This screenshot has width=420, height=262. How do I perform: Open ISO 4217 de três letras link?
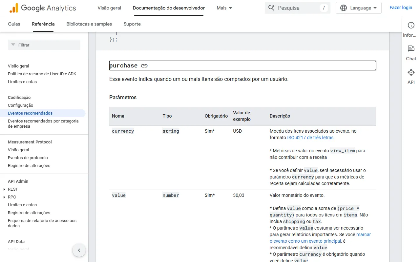310,138
